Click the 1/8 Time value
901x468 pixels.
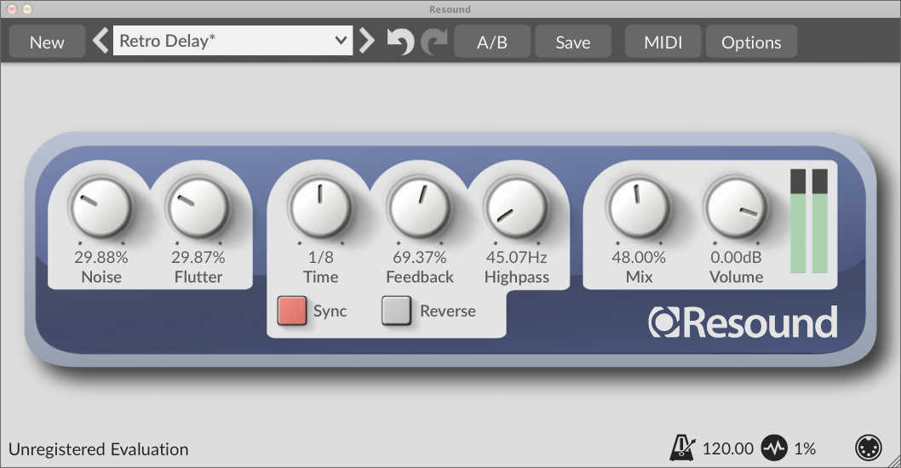point(321,257)
